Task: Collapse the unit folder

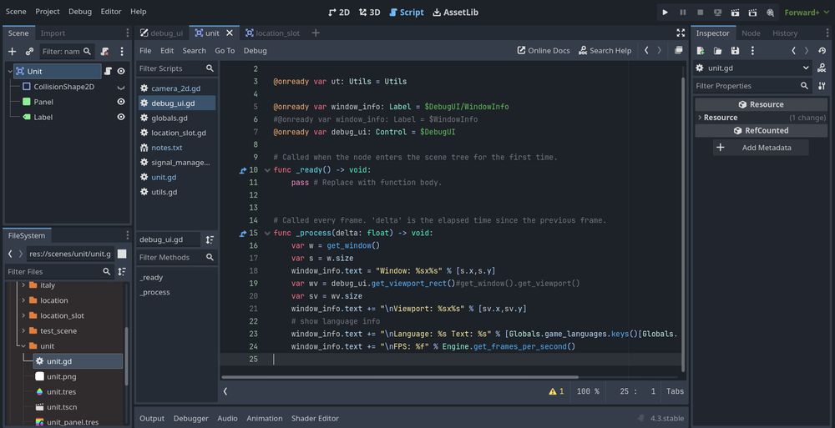Action: coord(23,346)
